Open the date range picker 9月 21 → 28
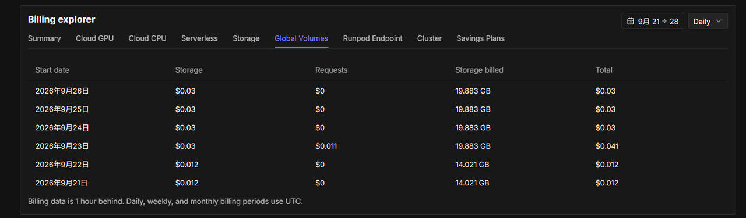The width and height of the screenshot is (746, 218). pyautogui.click(x=653, y=21)
